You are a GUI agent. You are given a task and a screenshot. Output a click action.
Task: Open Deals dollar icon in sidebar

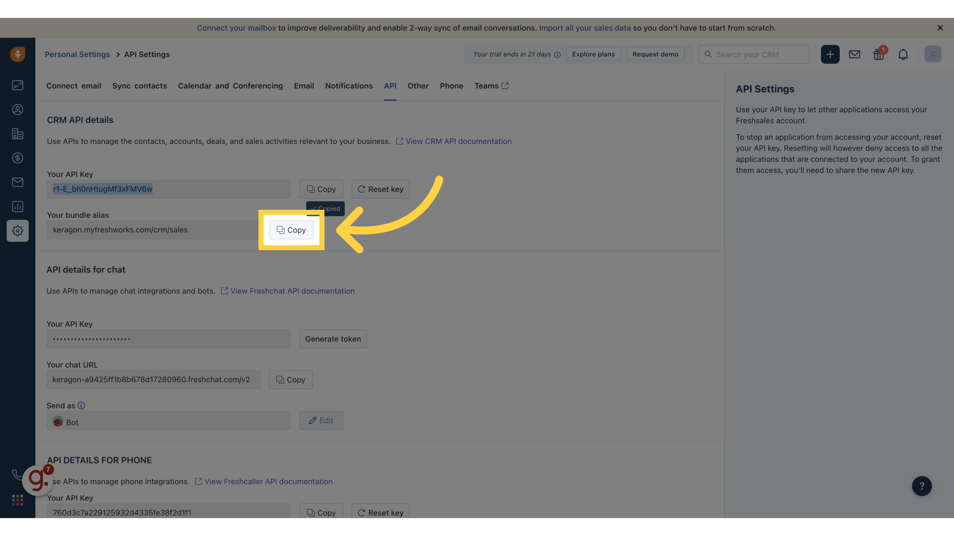coord(18,158)
